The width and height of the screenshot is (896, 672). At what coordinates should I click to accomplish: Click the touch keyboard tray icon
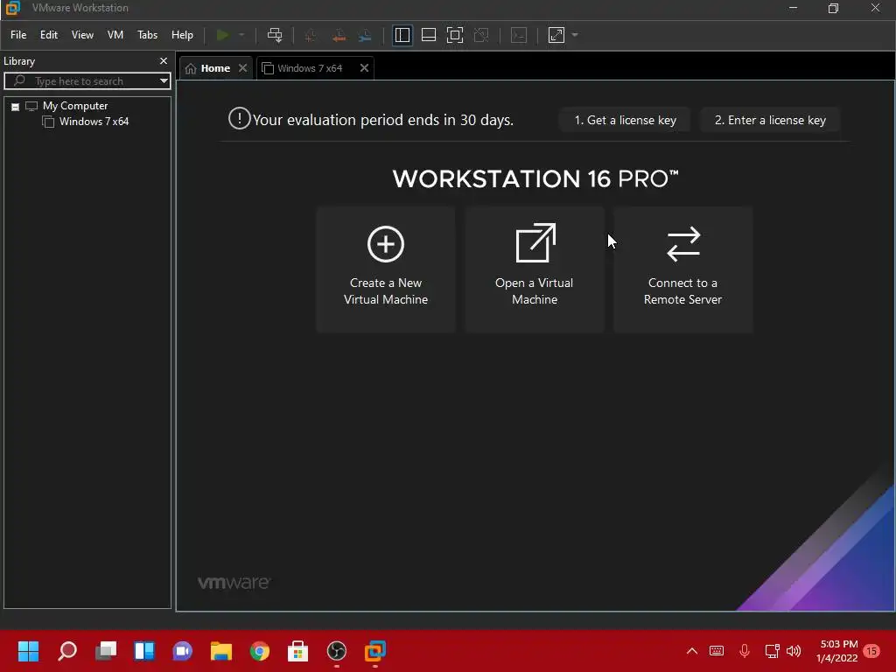(x=717, y=651)
